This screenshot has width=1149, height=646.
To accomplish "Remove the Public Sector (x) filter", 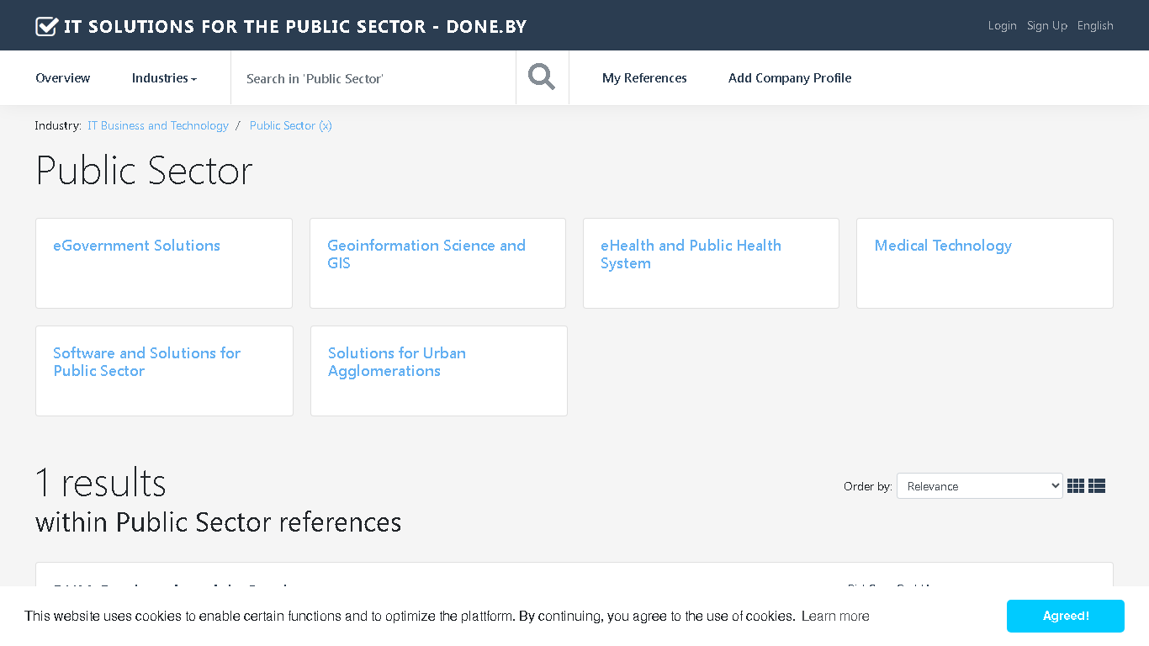I will pos(291,125).
